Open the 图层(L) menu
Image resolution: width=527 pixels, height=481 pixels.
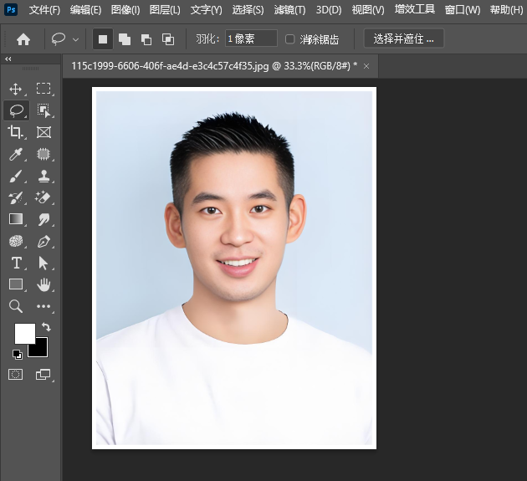(165, 10)
